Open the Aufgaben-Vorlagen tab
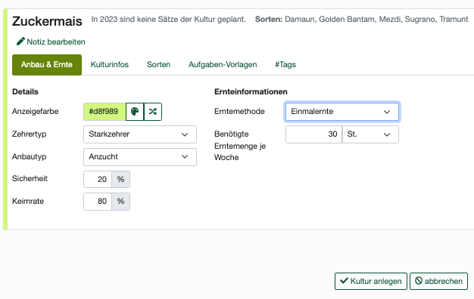This screenshot has height=299, width=474. [223, 64]
